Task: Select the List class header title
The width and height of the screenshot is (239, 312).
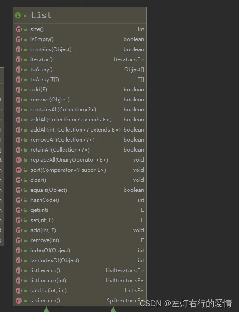Action: point(41,15)
